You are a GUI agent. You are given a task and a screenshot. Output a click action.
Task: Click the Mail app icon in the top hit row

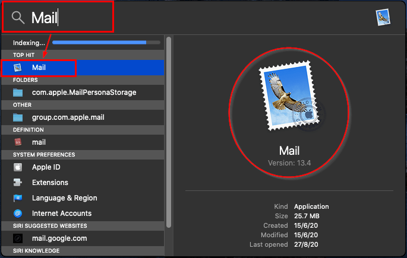click(x=18, y=68)
